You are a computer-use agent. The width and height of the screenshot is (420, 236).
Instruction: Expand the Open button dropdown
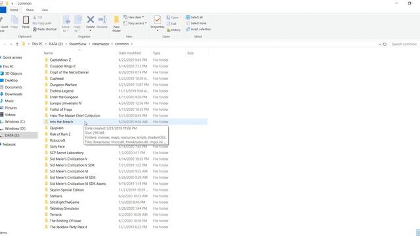pyautogui.click(x=180, y=18)
